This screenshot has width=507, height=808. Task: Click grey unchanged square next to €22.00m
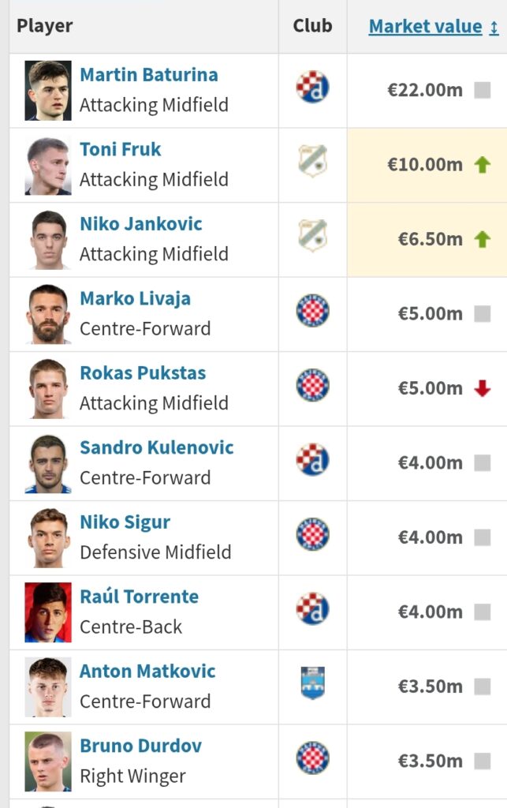point(483,90)
